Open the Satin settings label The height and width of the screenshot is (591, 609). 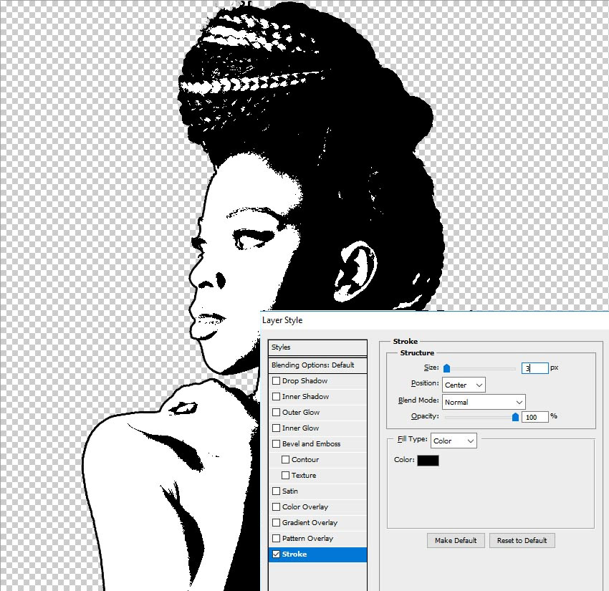point(290,491)
